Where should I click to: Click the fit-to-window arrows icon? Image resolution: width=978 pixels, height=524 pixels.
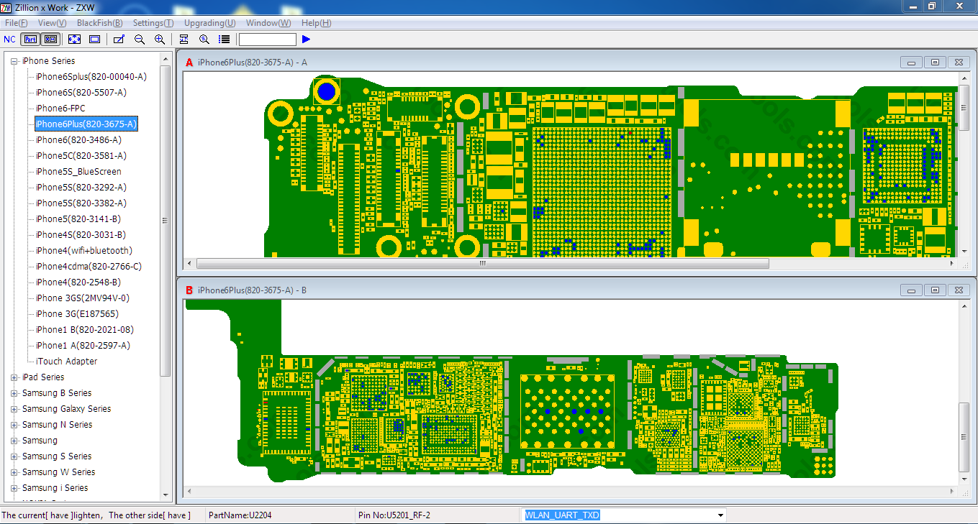[x=75, y=39]
